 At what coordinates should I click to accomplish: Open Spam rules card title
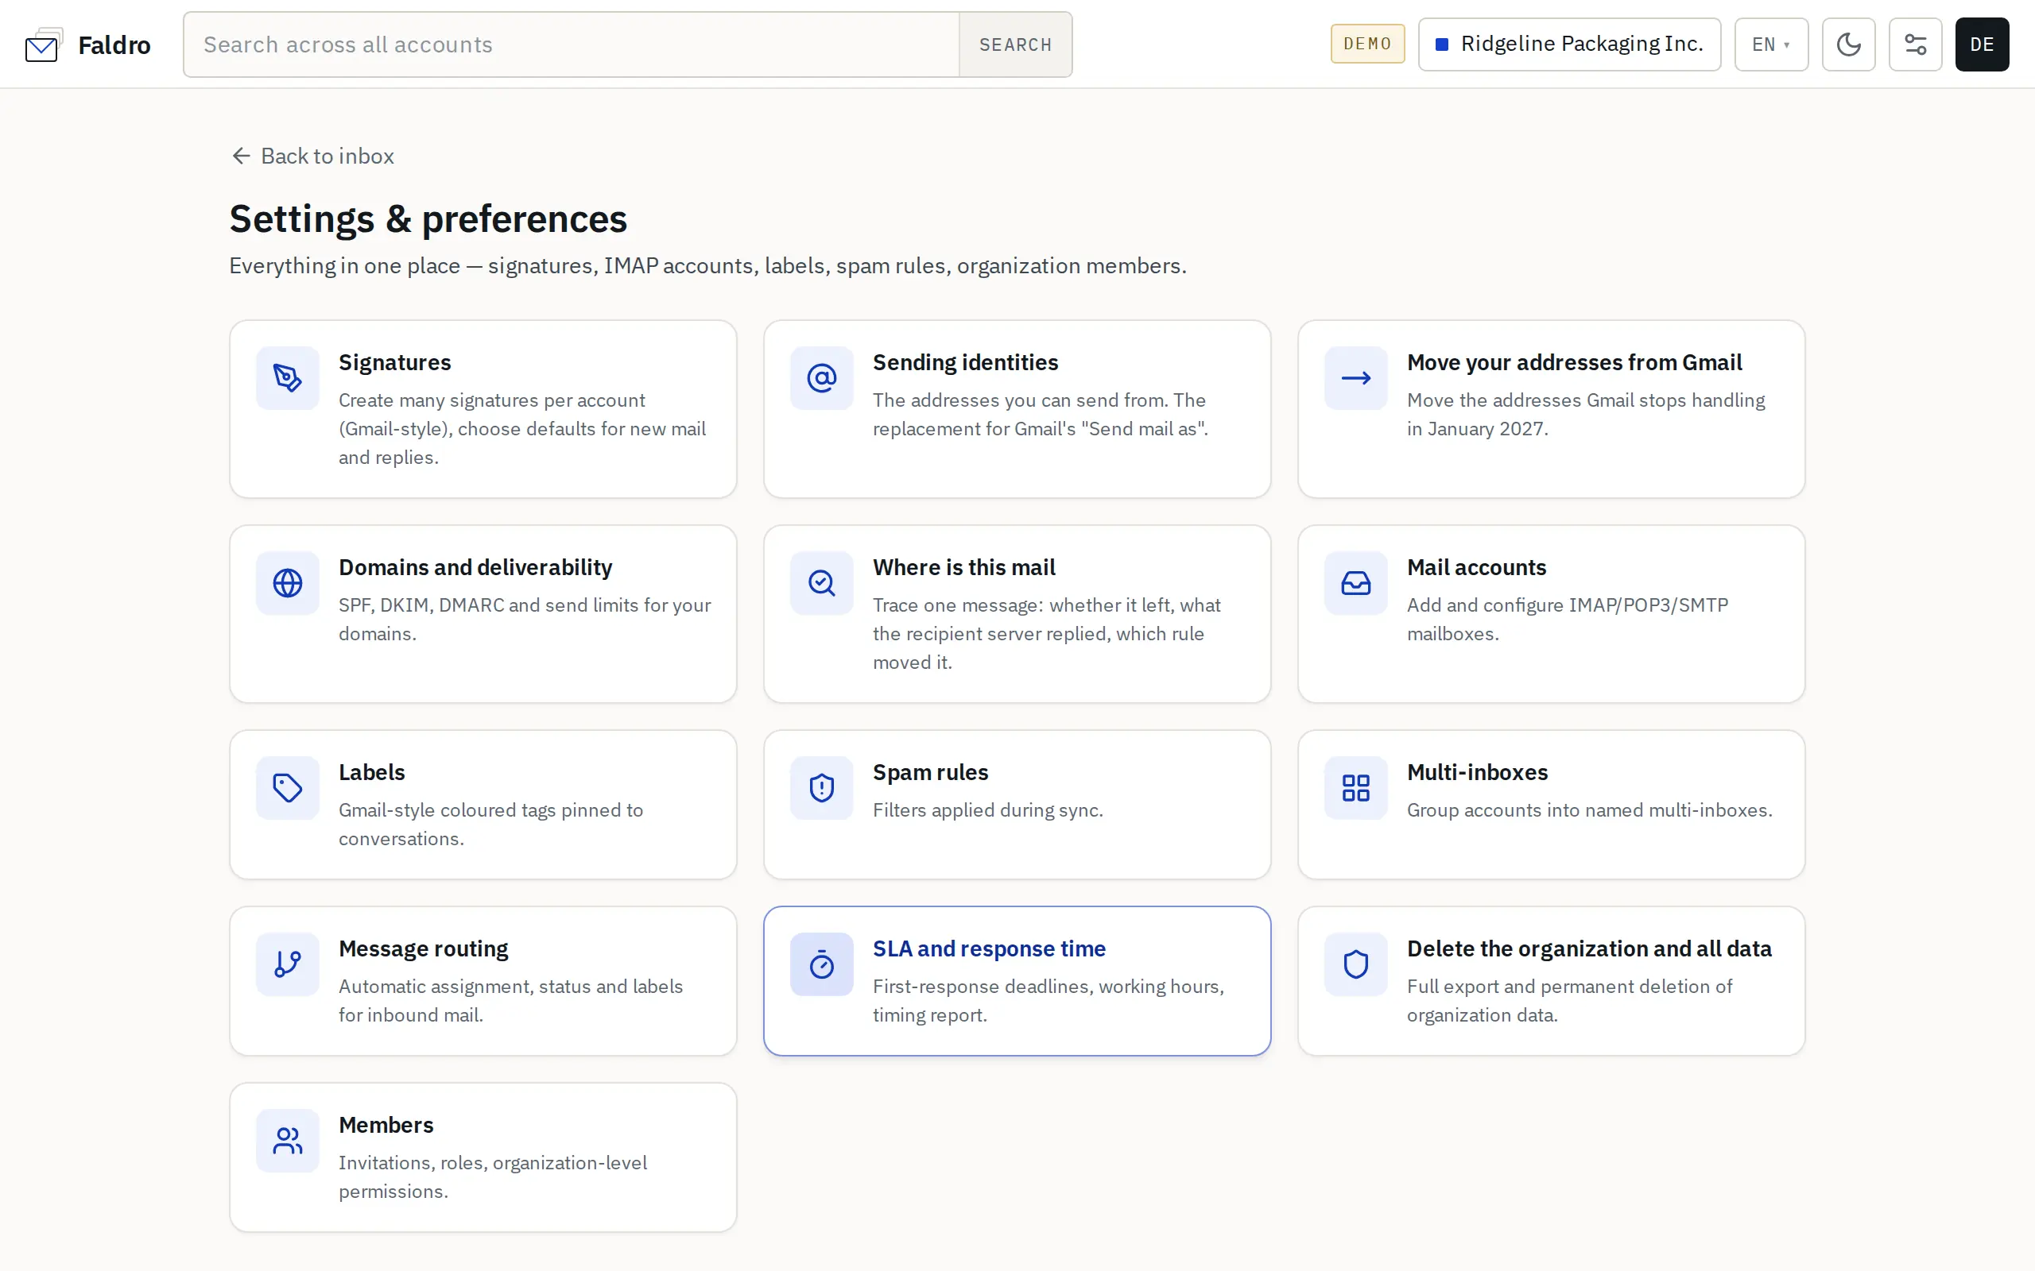930,771
